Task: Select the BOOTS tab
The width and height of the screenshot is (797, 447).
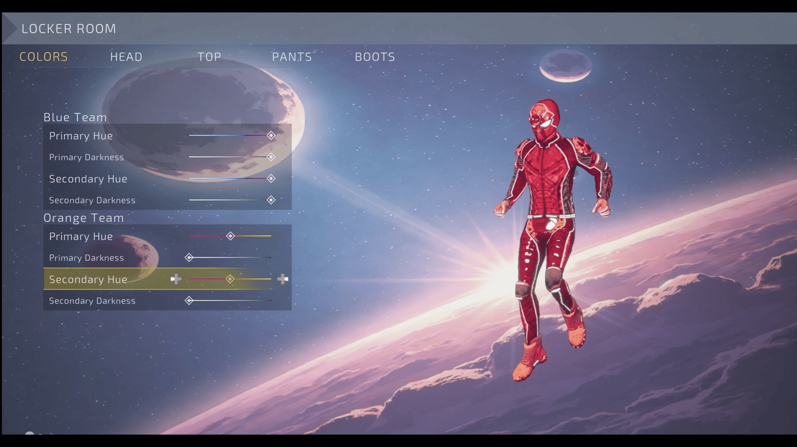Action: (375, 57)
